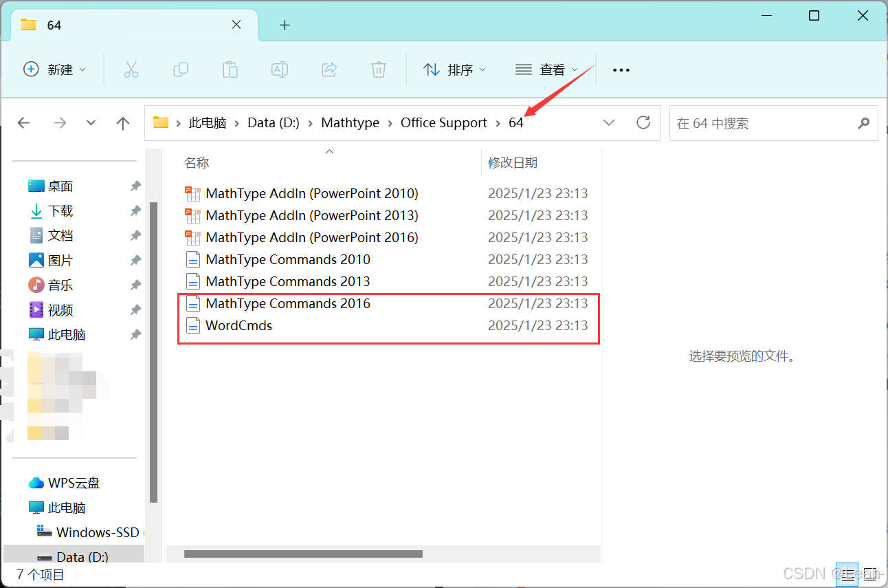
Task: Close the 64 folder tab
Action: click(x=236, y=25)
